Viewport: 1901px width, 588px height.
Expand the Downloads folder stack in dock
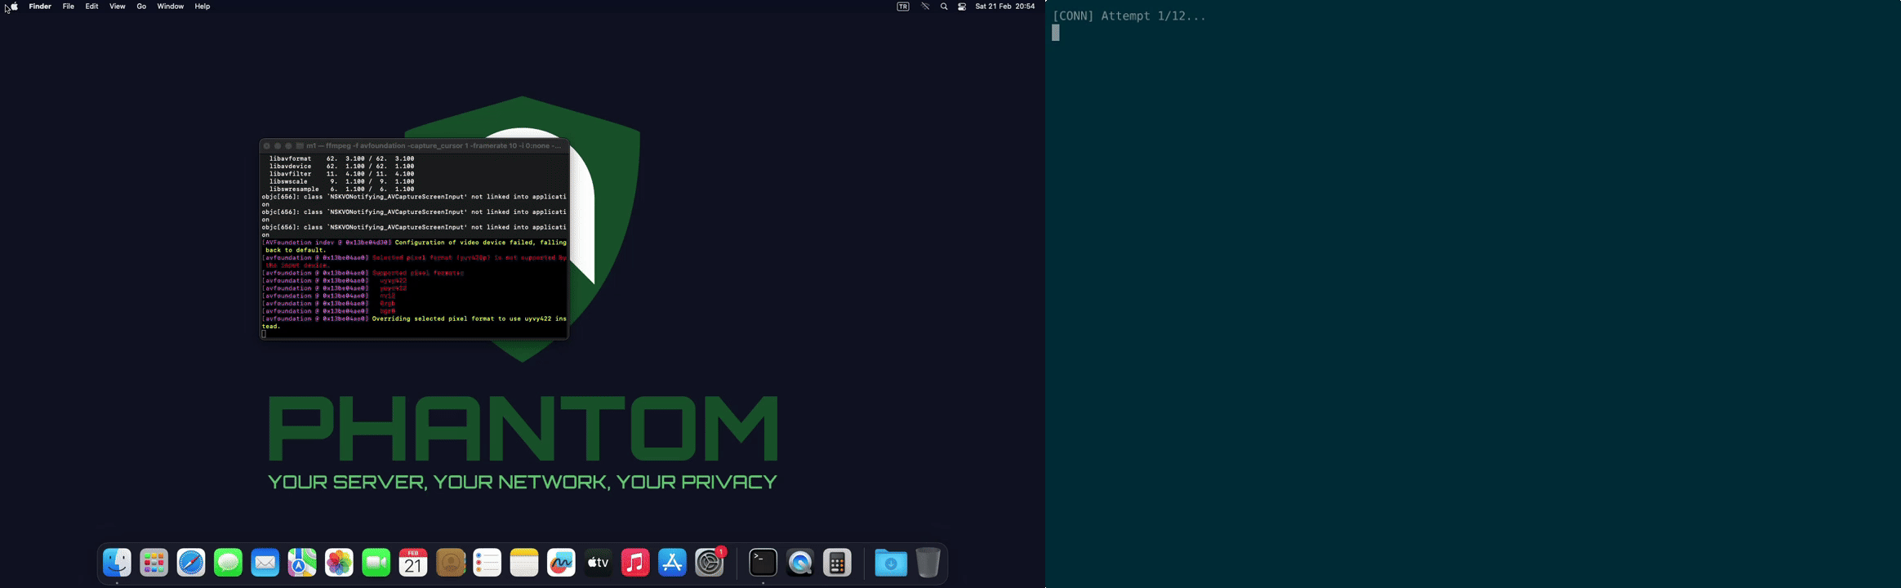click(x=891, y=563)
